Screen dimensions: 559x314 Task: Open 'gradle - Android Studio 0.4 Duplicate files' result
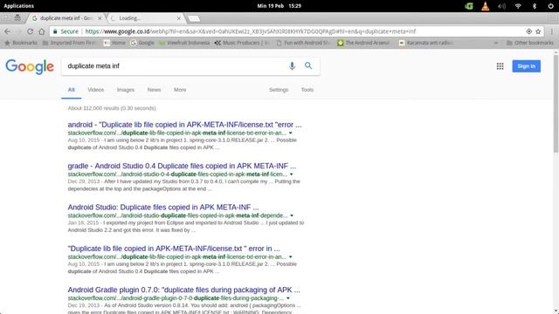[x=182, y=166]
